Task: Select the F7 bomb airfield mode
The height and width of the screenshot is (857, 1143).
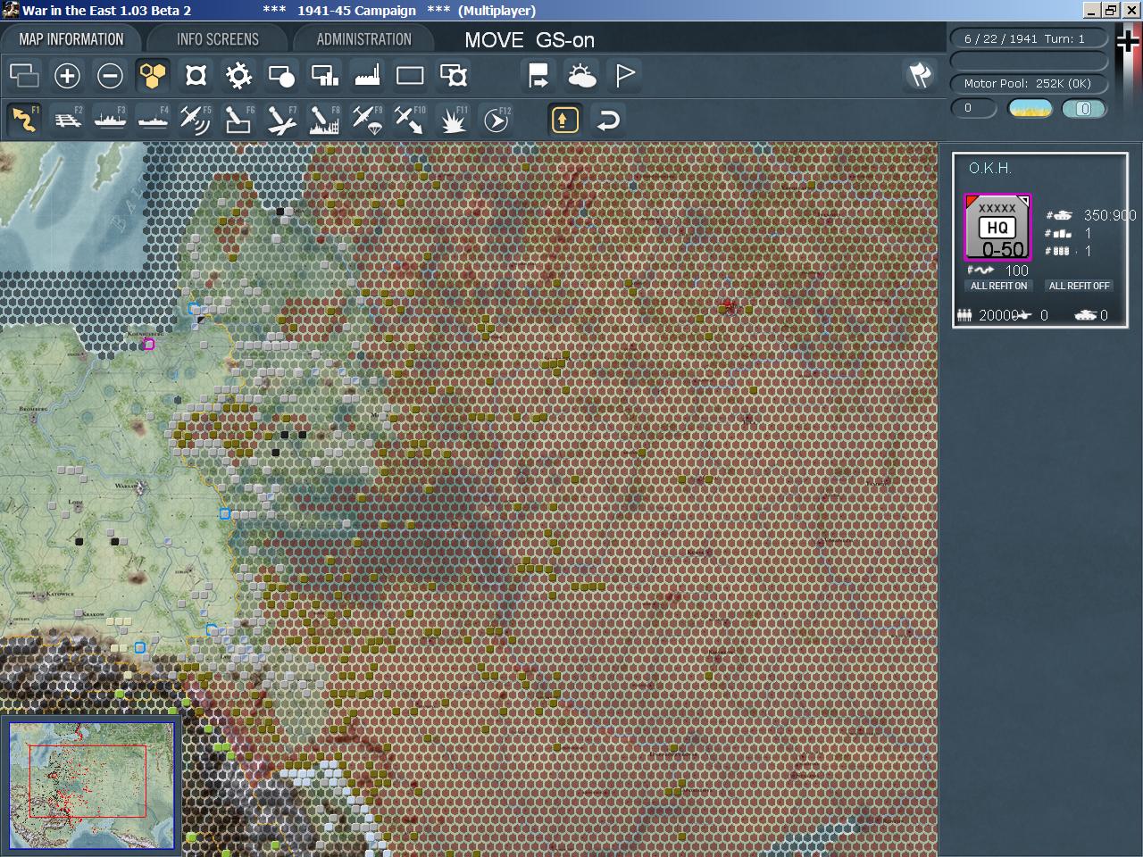Action: [x=281, y=120]
